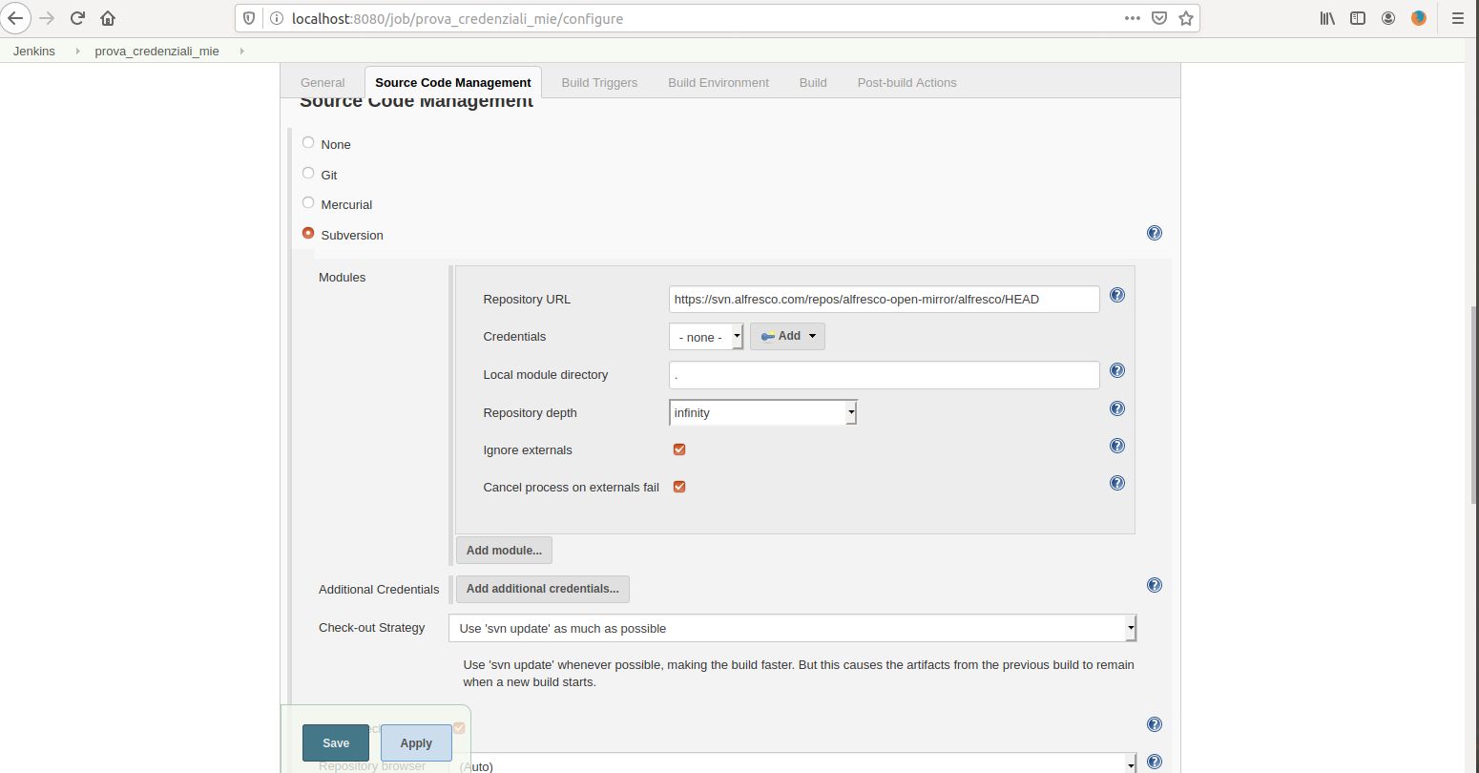Reload the page with the refresh icon
Viewport: 1479px width, 773px height.
click(x=78, y=18)
